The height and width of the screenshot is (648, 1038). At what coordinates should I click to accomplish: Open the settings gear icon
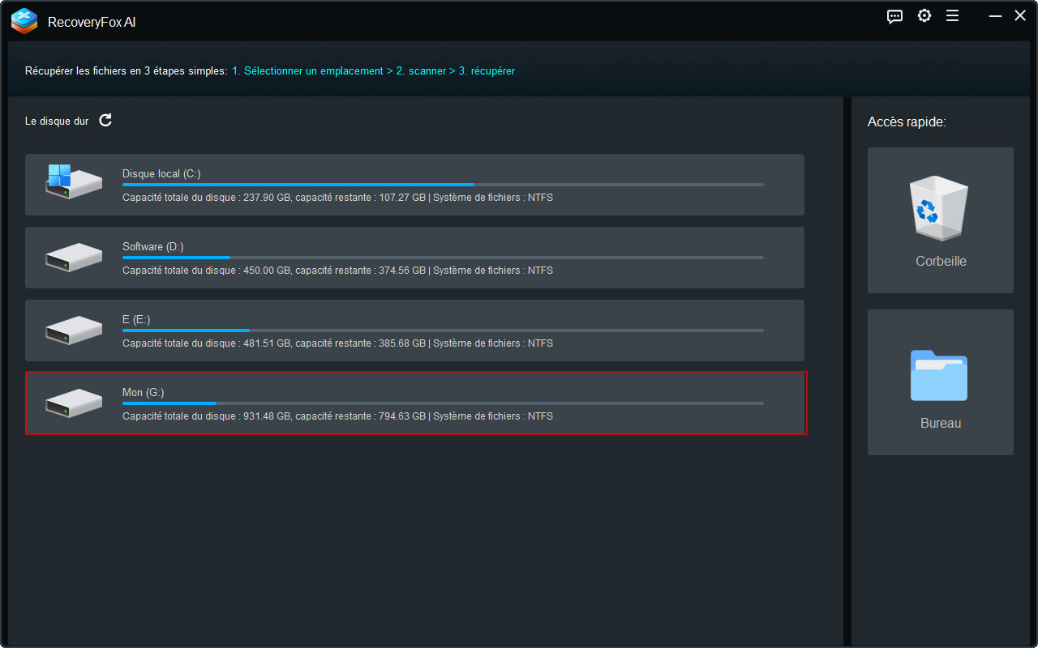[924, 15]
